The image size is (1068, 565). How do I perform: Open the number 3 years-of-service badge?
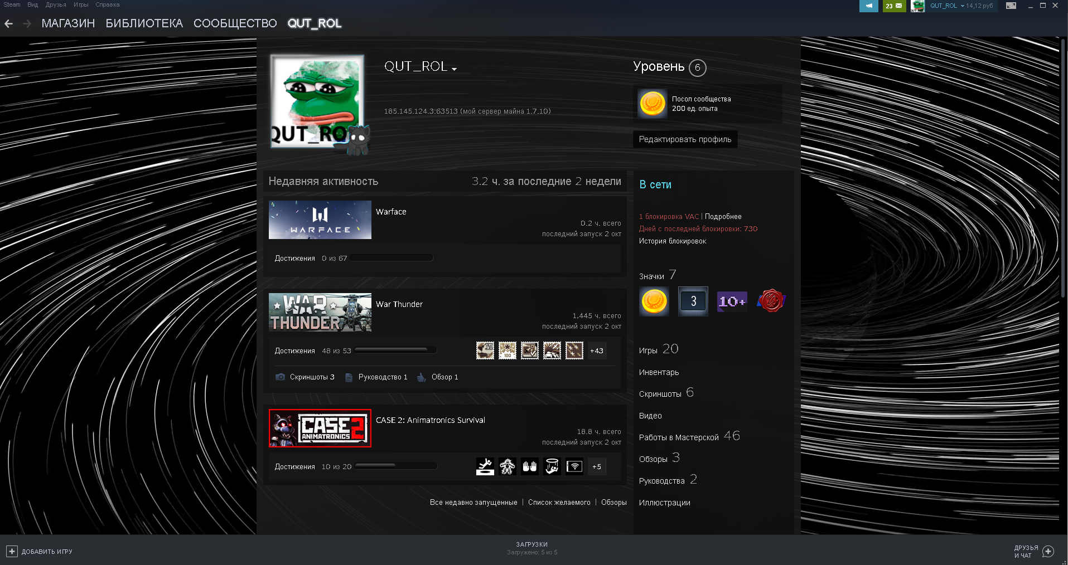(693, 301)
